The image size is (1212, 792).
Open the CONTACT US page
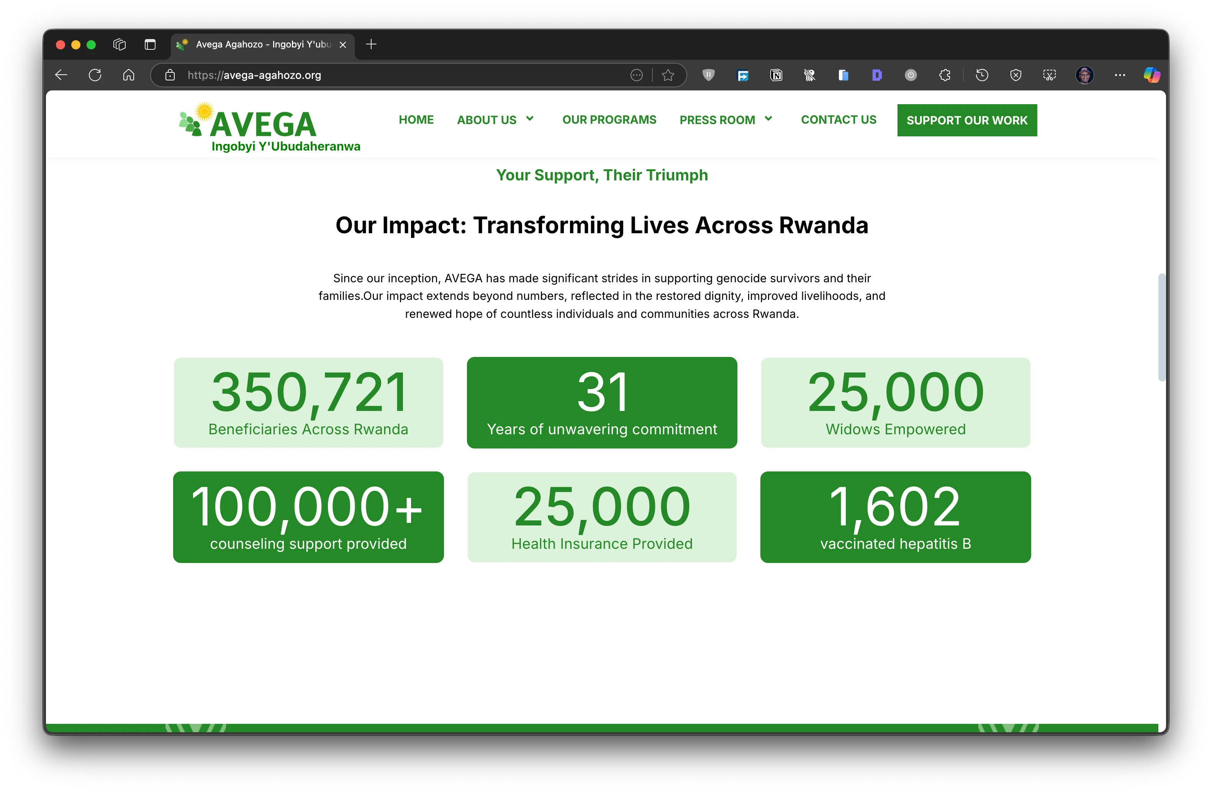[838, 119]
